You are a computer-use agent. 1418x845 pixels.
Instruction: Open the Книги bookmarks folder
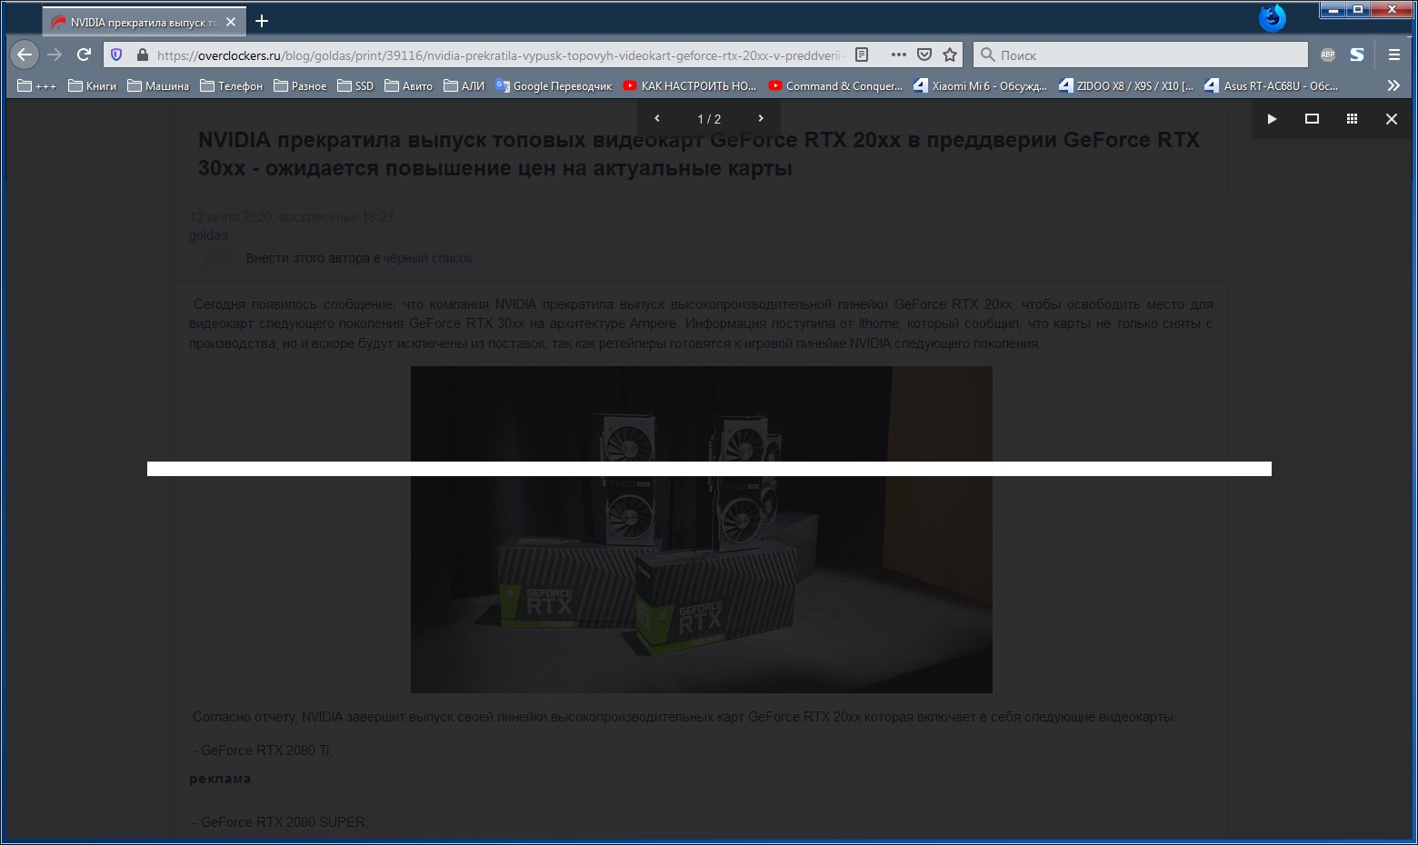click(x=93, y=85)
